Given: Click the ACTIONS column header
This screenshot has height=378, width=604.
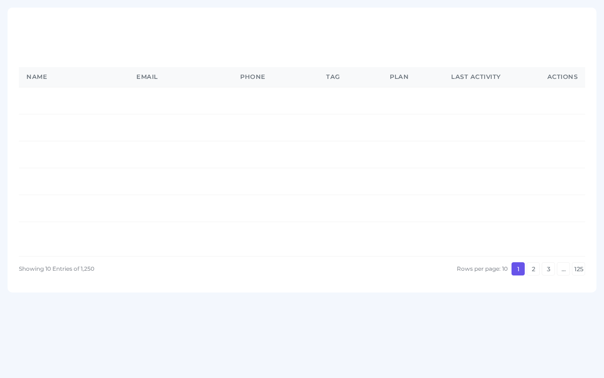Looking at the screenshot, I should (562, 77).
